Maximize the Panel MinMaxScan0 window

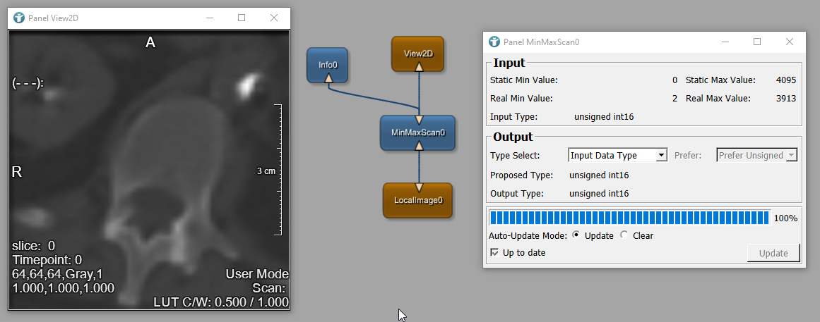[x=757, y=42]
